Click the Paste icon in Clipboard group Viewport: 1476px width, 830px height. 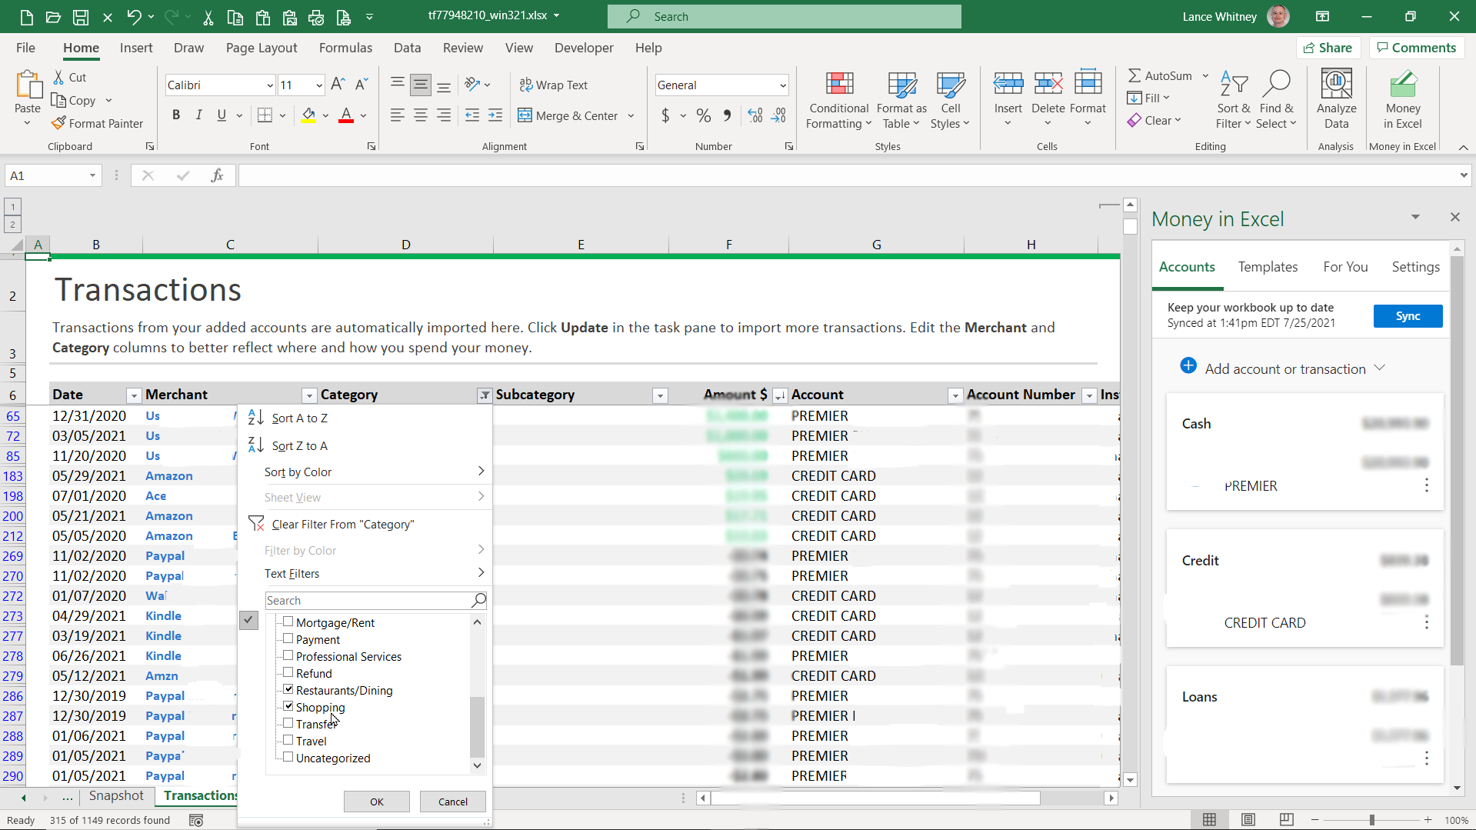(28, 85)
